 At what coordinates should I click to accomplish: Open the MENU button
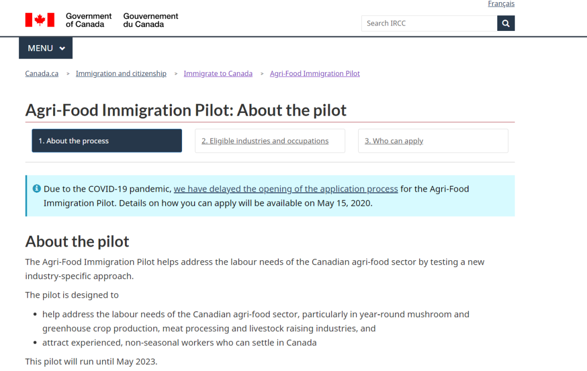[x=46, y=48]
